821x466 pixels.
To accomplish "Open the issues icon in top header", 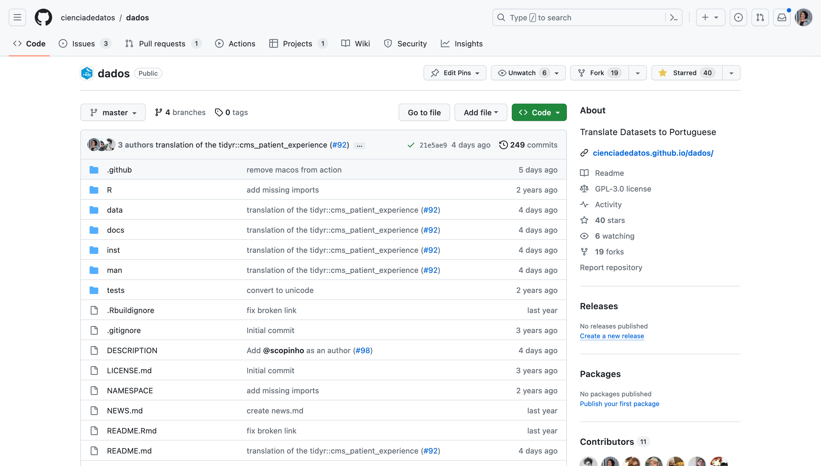I will click(x=738, y=18).
